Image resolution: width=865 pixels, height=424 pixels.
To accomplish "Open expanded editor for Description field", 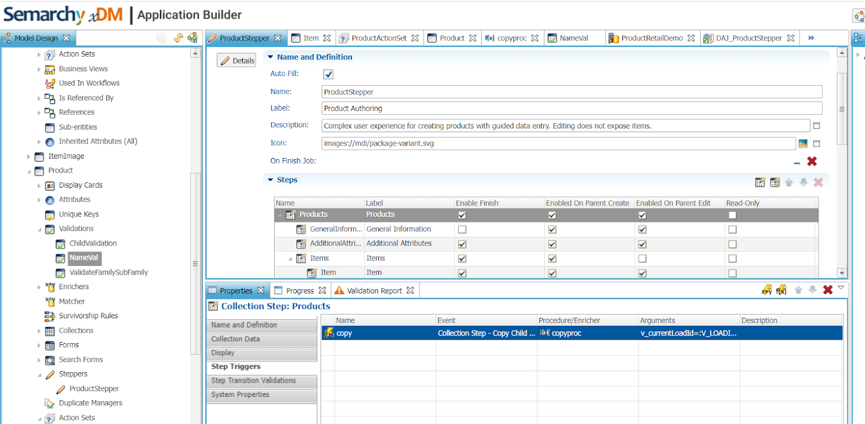I will 816,126.
